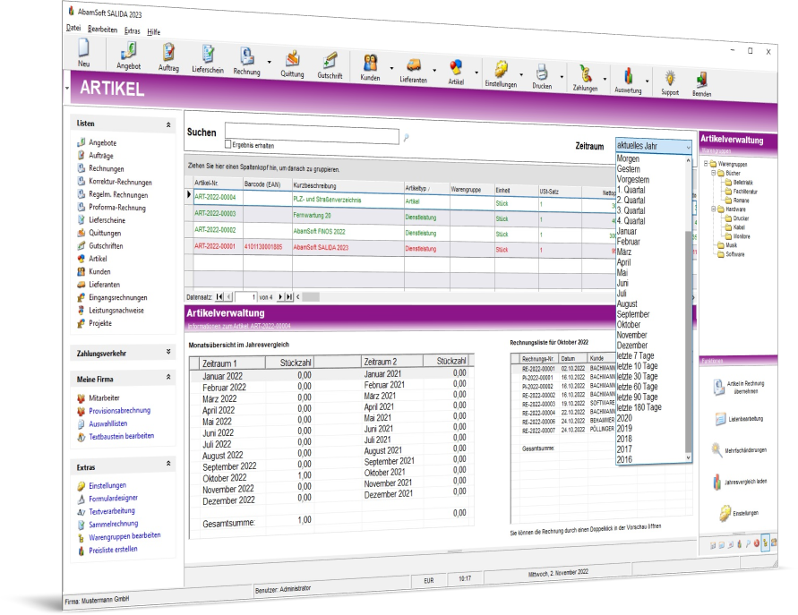
Task: Open Eingangsrechnungen in Listen
Action: click(x=118, y=297)
